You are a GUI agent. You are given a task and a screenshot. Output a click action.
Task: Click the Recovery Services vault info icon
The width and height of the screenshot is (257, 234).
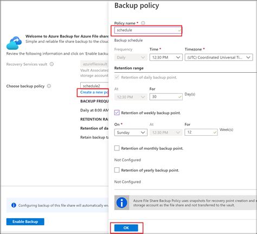(x=52, y=64)
